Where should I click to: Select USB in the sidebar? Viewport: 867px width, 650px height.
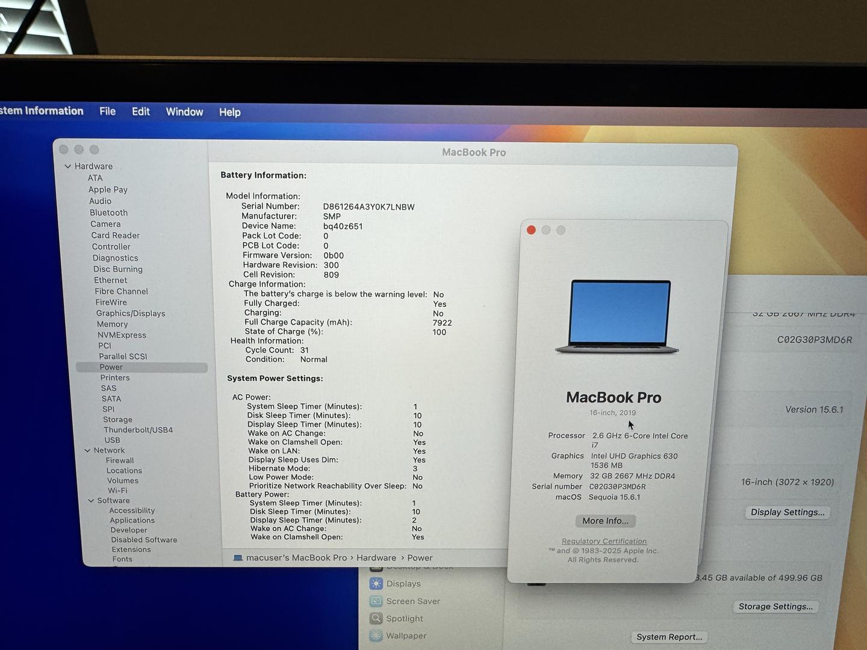[x=112, y=440]
